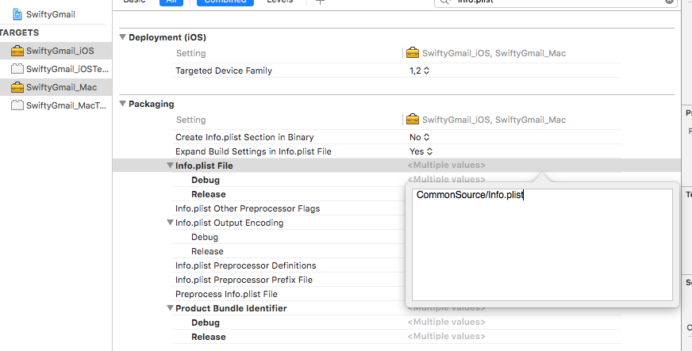This screenshot has width=692, height=351.
Task: Click the Info.plist File setting name
Action: [x=204, y=166]
